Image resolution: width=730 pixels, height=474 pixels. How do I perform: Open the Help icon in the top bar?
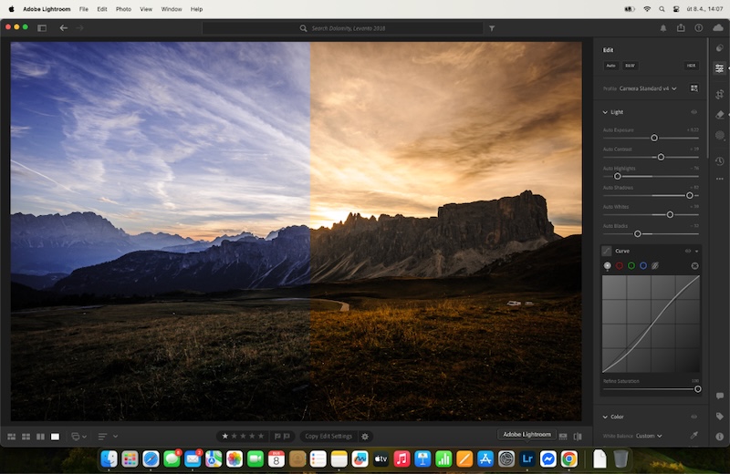tap(699, 28)
